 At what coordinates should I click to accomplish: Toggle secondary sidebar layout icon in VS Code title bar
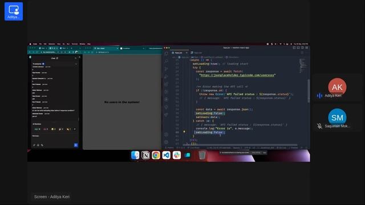(302, 48)
